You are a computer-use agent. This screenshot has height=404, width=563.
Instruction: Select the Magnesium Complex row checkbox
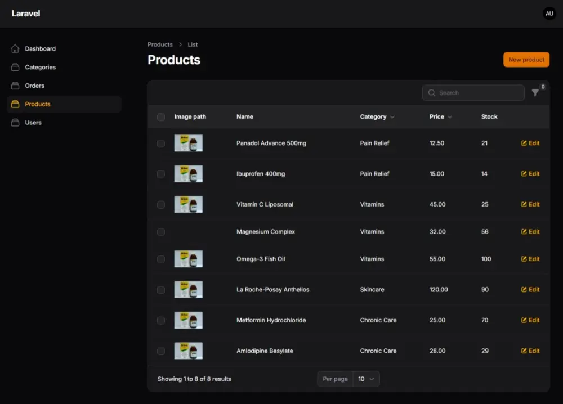[161, 232]
